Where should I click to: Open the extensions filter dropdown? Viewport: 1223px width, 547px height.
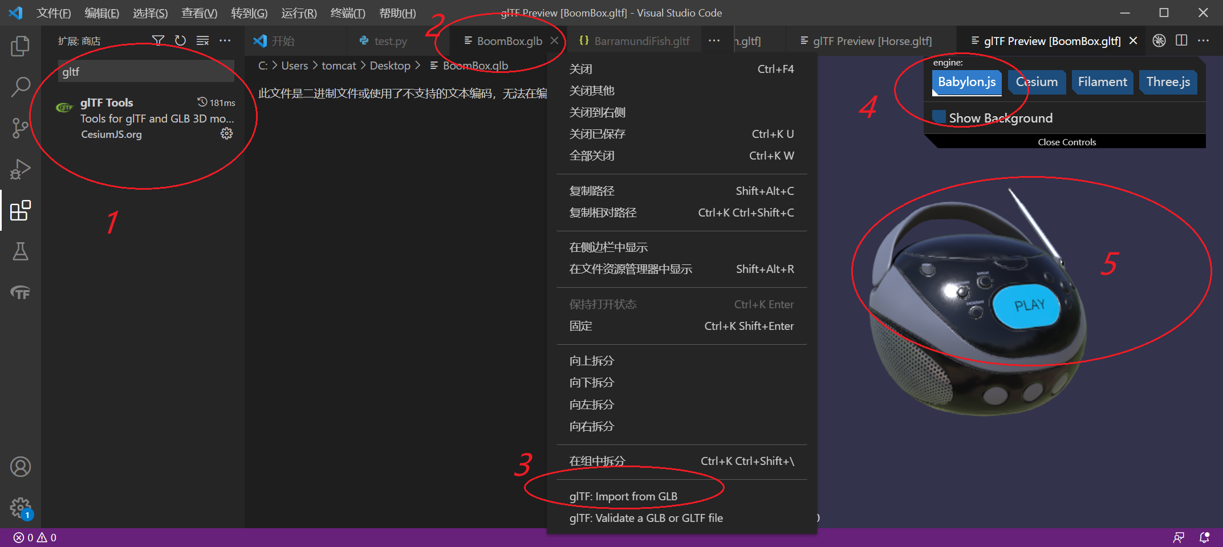[x=159, y=40]
